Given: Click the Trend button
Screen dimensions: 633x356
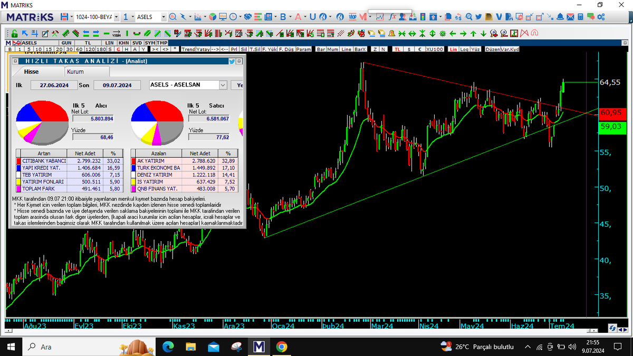Looking at the screenshot, I should tap(188, 49).
